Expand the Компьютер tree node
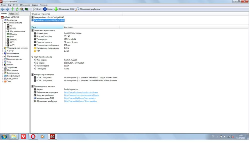Viewport: 250px width, 143px height. 2,20
